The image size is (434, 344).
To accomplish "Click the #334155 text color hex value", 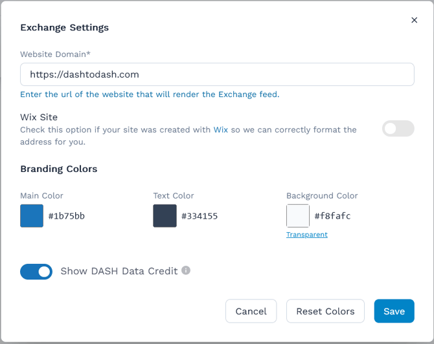I will pyautogui.click(x=200, y=216).
